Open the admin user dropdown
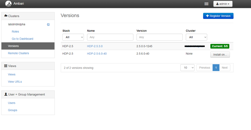The height and width of the screenshot is (130, 251). coord(223,4)
